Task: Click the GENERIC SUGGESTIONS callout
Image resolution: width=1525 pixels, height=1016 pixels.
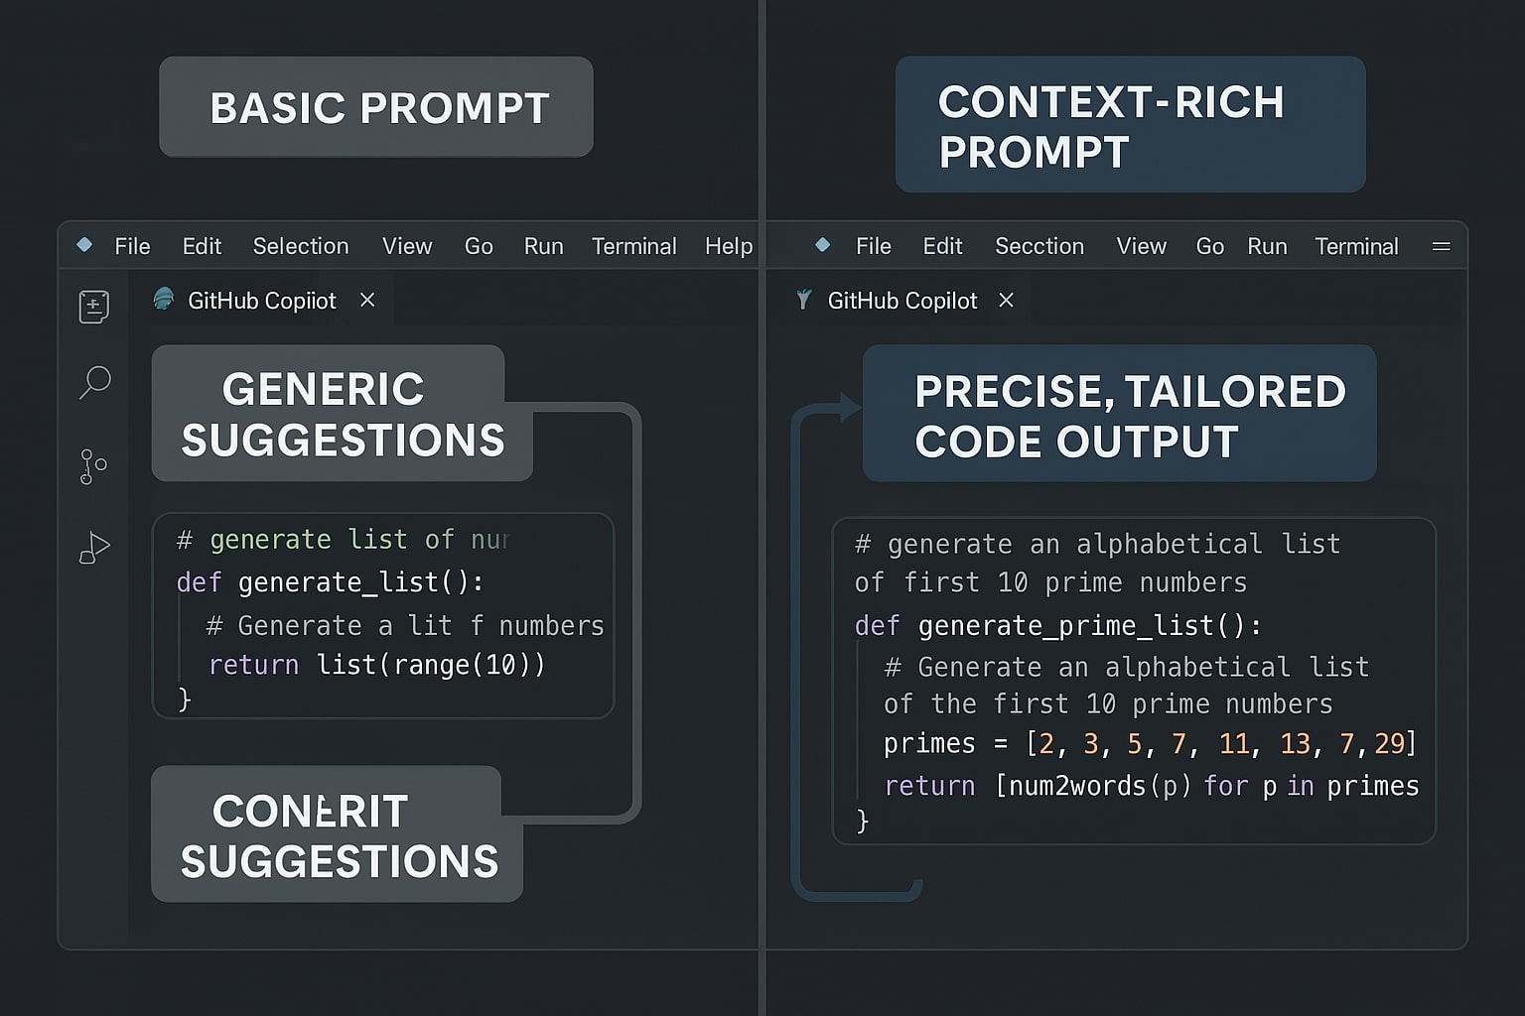Action: click(342, 414)
